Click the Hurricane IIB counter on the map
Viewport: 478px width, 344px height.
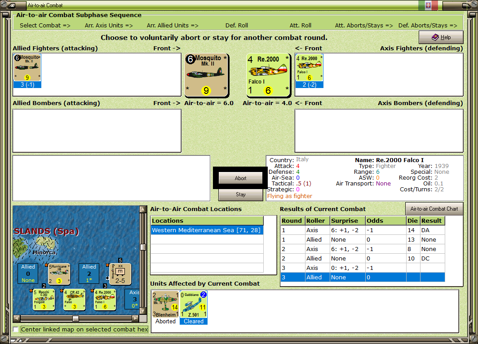click(x=59, y=274)
